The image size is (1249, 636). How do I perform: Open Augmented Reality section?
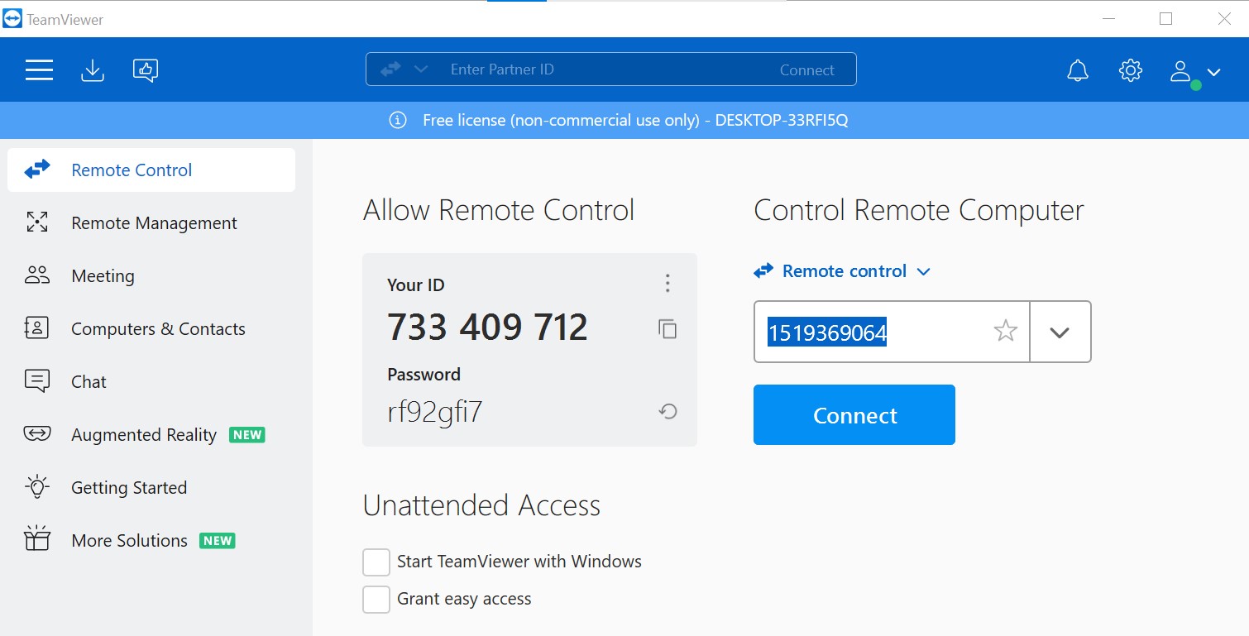tap(151, 435)
